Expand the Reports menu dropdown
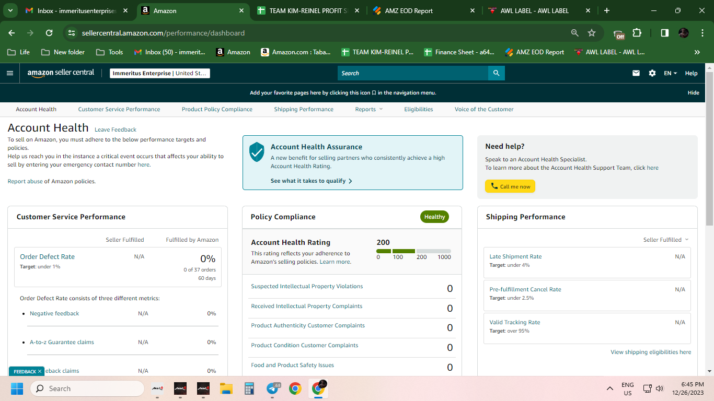The height and width of the screenshot is (401, 714). pos(369,109)
